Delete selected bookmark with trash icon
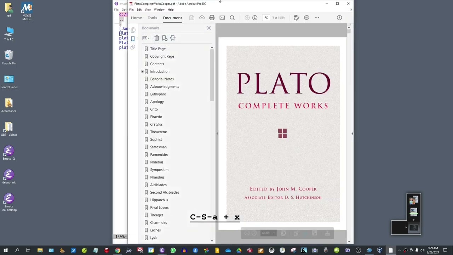 point(156,38)
